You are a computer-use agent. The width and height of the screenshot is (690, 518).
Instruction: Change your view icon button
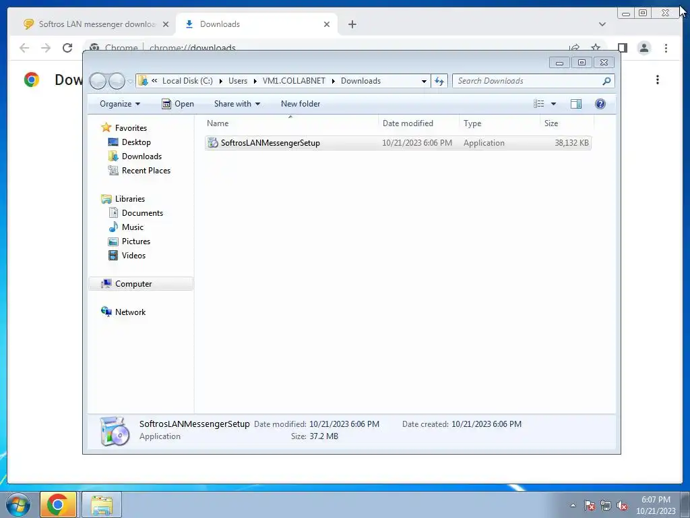[539, 104]
